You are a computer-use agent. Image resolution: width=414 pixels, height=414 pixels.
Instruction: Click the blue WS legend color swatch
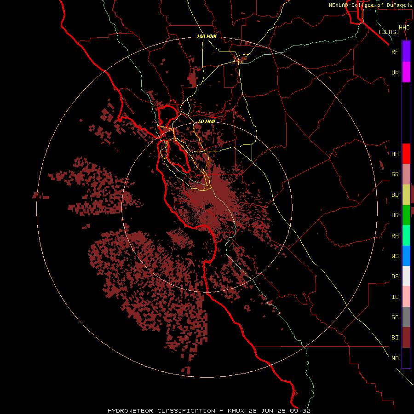[x=406, y=256]
